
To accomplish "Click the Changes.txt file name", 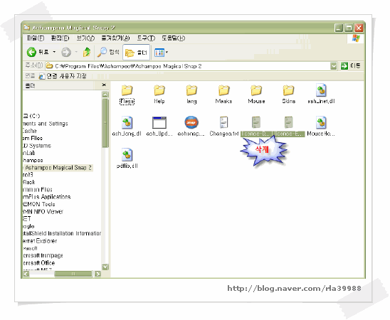I will pos(224,134).
